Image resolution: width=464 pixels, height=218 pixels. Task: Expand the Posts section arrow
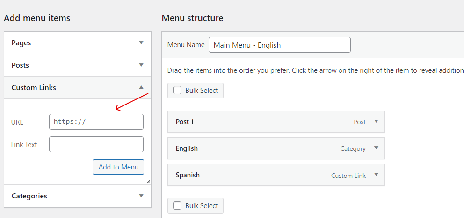141,65
